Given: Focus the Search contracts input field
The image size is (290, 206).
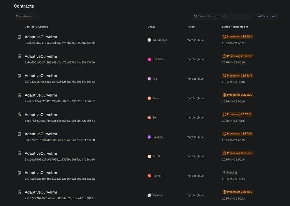Looking at the screenshot, I should pos(225,16).
